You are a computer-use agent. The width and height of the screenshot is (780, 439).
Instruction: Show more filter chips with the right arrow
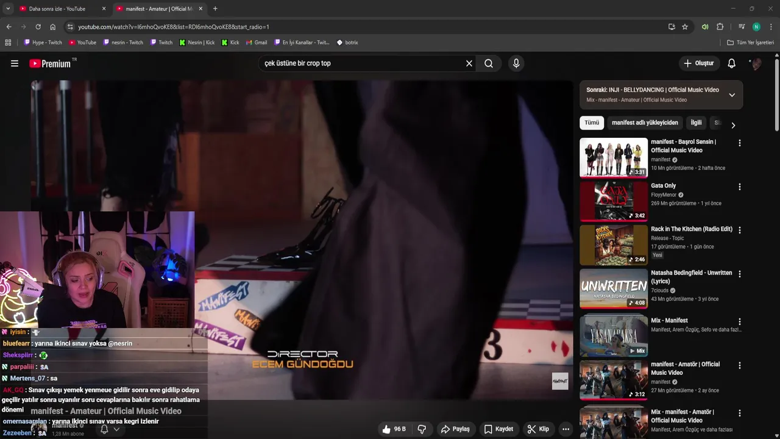[733, 125]
